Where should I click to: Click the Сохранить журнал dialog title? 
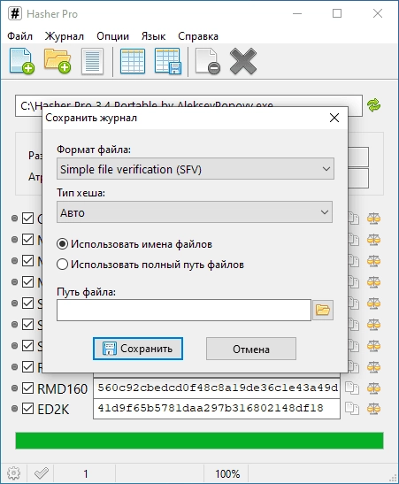click(91, 118)
